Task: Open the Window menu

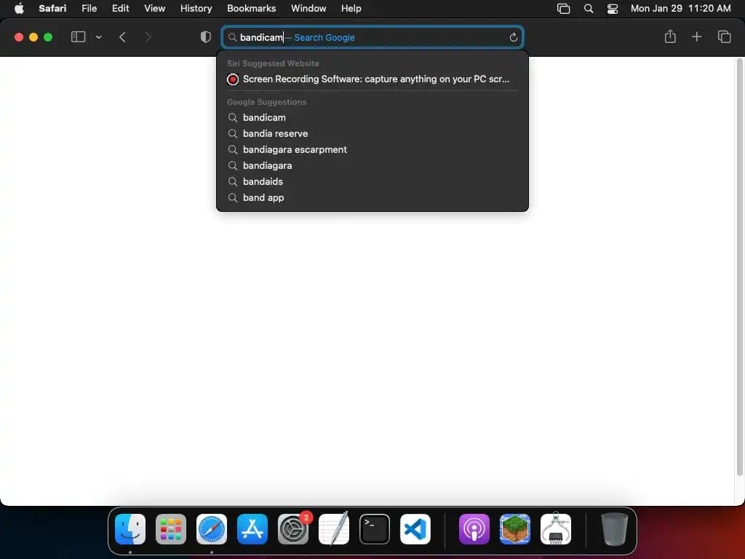Action: (x=308, y=8)
